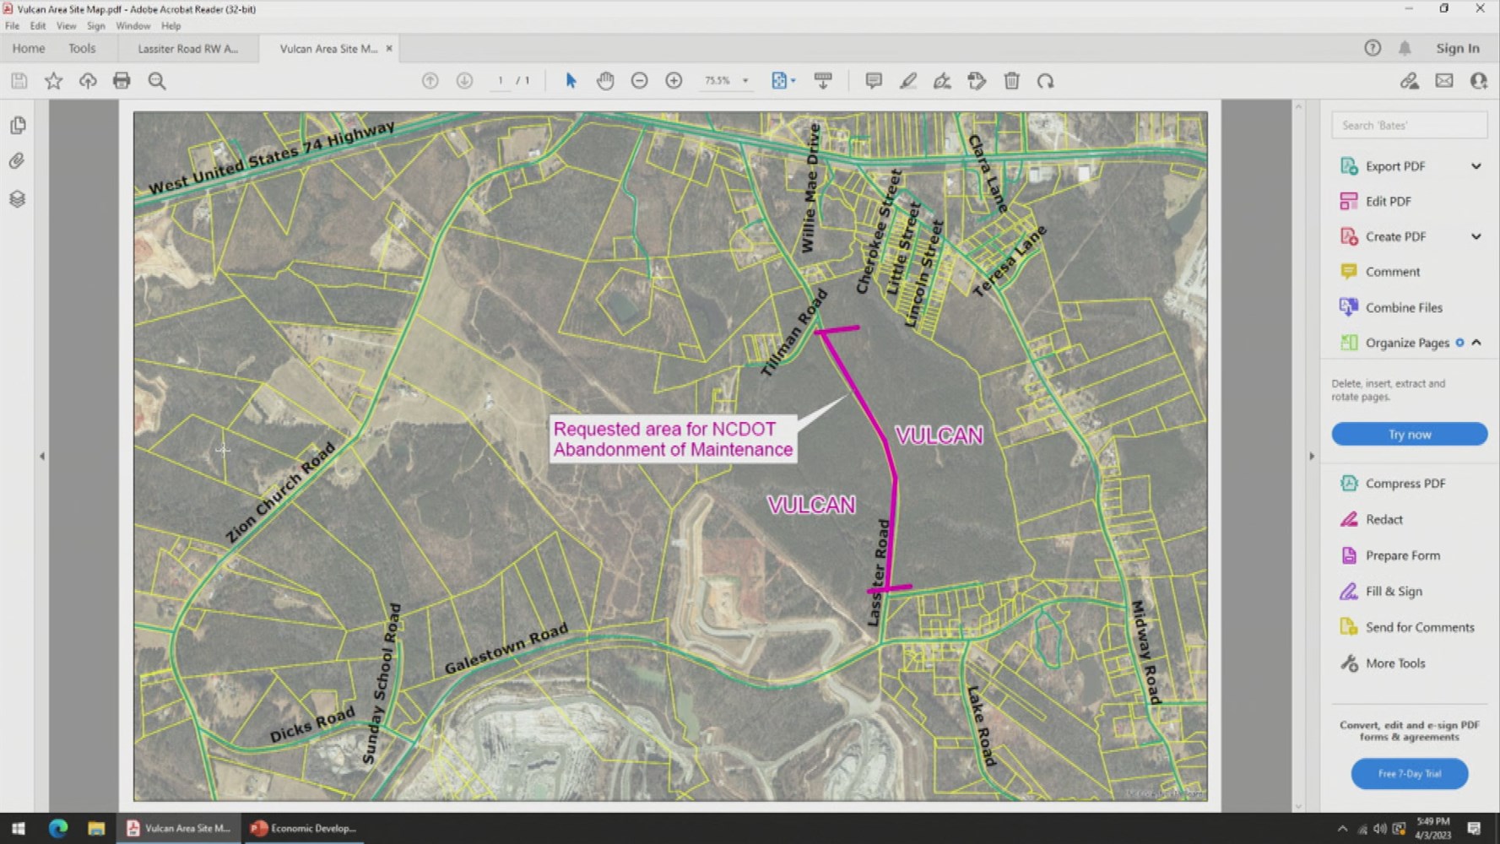
Task: Choose the Selection arrow tool
Action: pyautogui.click(x=571, y=81)
